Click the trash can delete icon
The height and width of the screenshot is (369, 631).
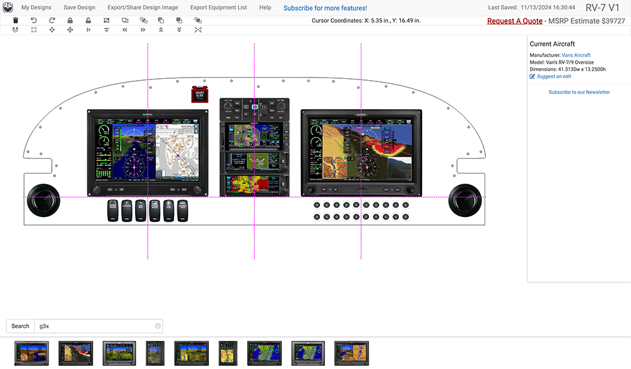[x=16, y=21]
